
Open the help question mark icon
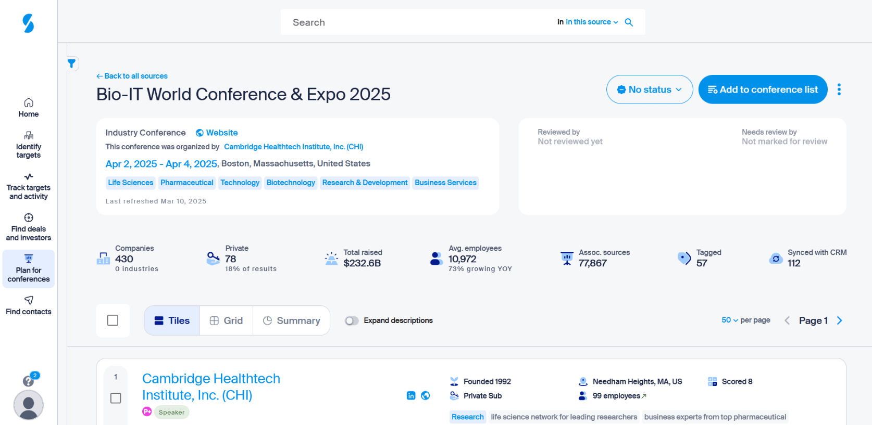point(28,381)
